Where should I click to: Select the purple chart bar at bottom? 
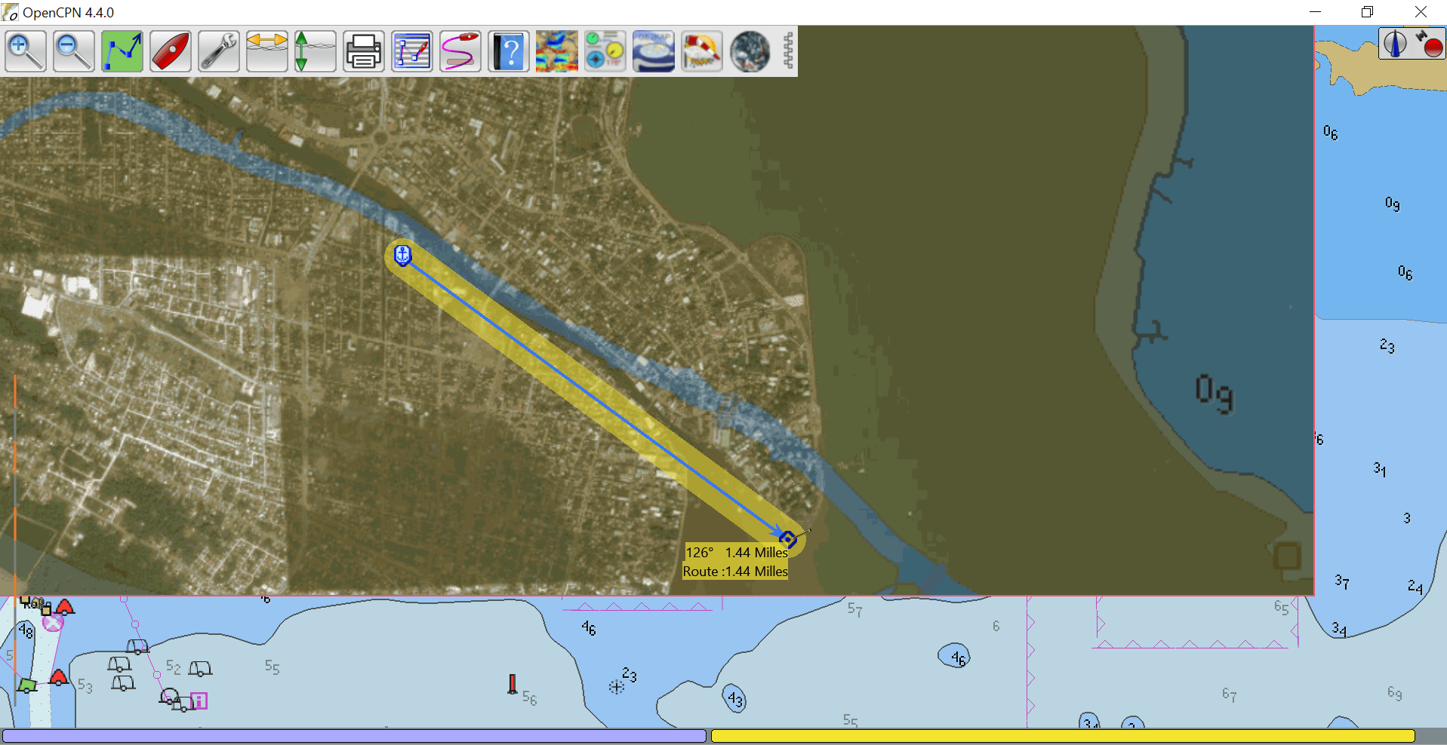point(354,736)
